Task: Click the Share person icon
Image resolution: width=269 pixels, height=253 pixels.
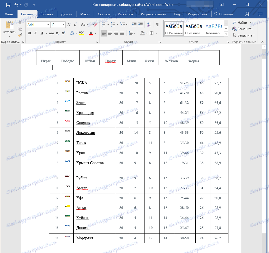Action: click(247, 14)
